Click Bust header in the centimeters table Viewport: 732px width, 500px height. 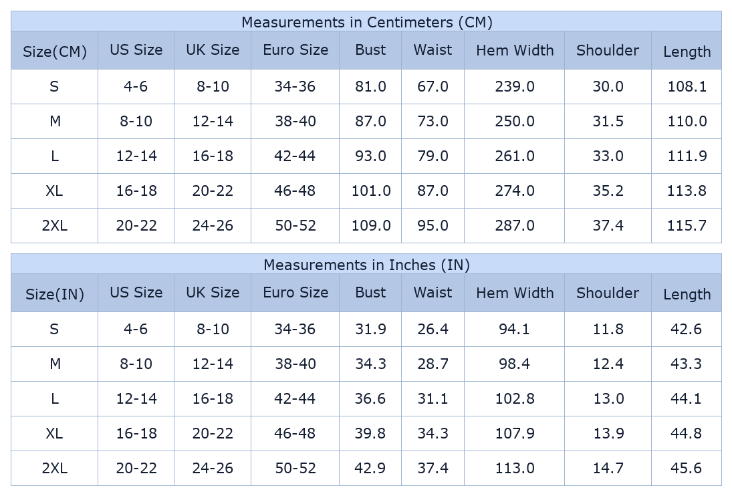370,50
